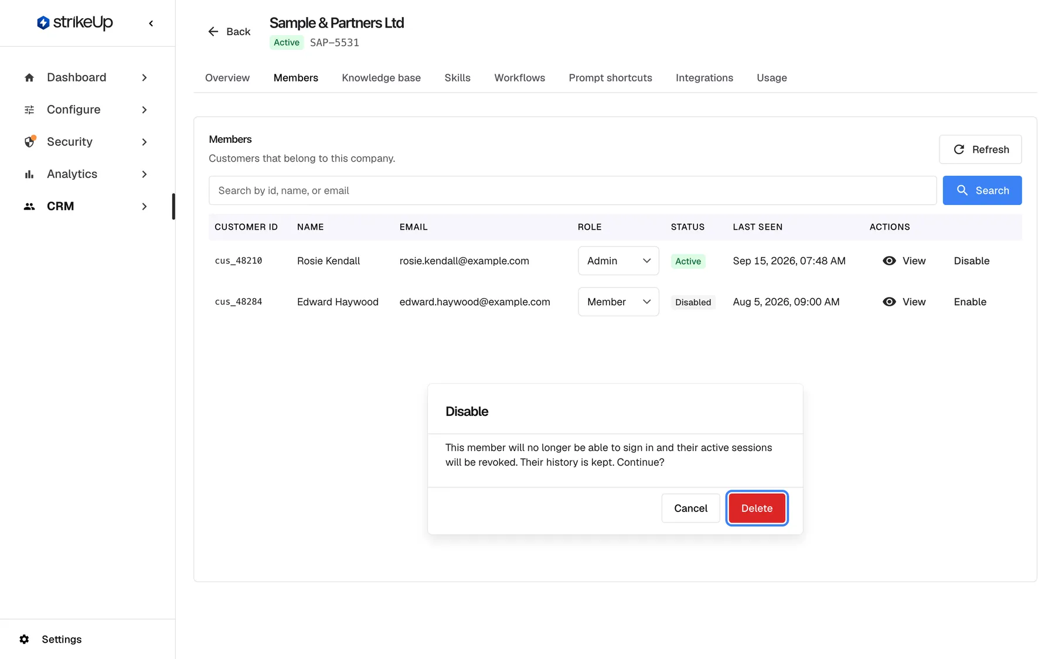Switch to the Overview tab
Image resolution: width=1055 pixels, height=659 pixels.
(x=227, y=78)
